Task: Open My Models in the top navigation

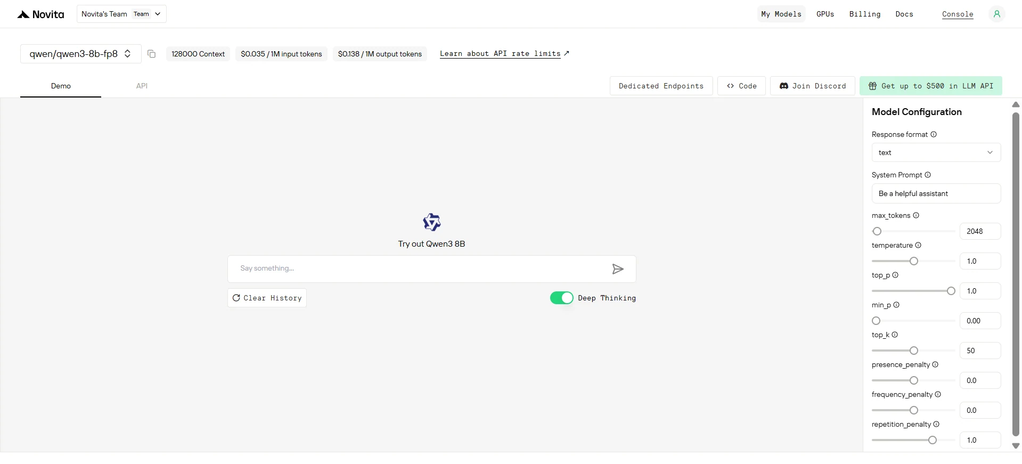Action: point(781,14)
